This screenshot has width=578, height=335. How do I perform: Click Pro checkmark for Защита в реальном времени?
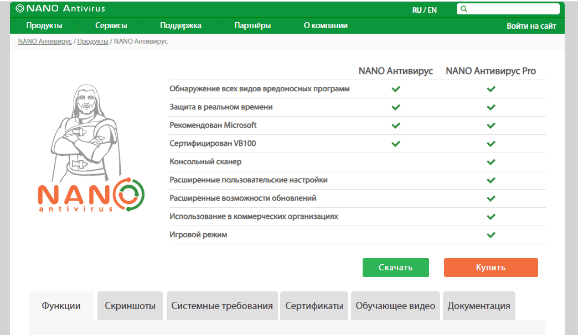click(x=491, y=107)
